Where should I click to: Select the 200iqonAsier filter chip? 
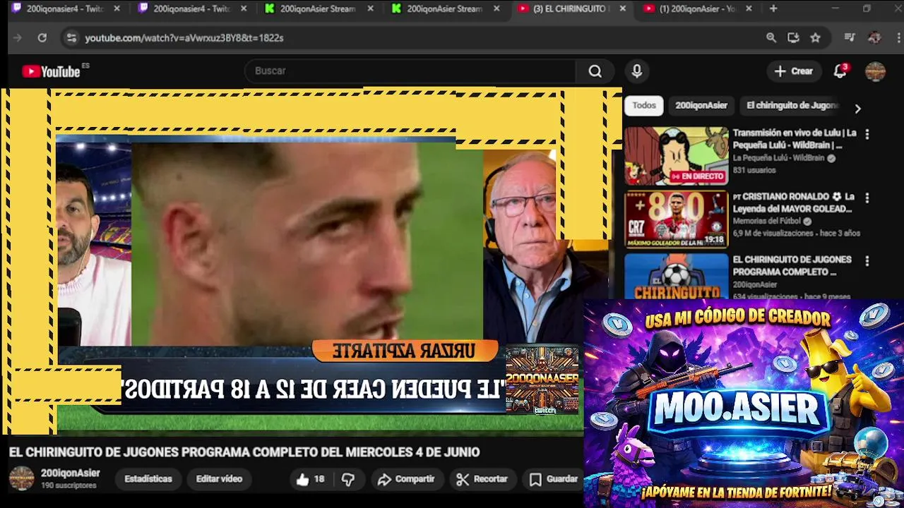701,106
